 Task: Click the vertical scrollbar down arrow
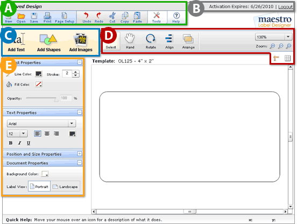click(x=291, y=206)
